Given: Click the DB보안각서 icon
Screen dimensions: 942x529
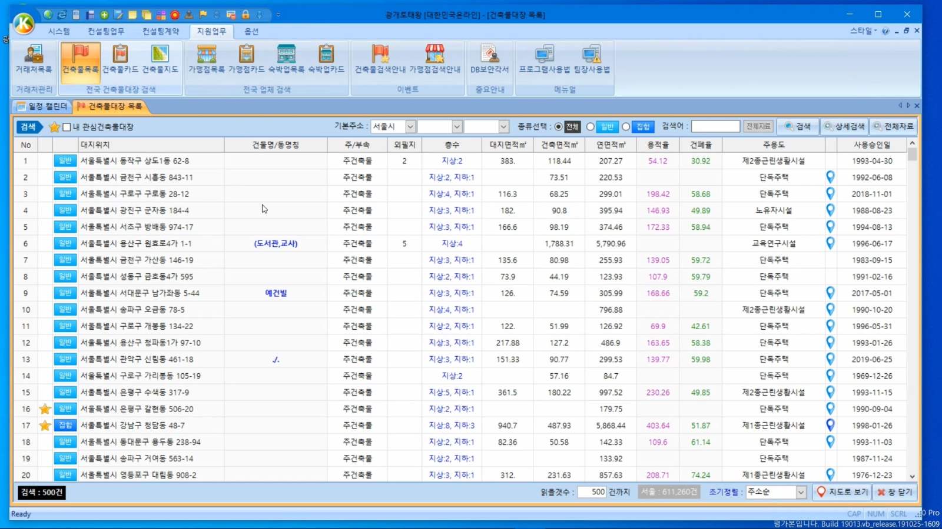Looking at the screenshot, I should tap(489, 59).
